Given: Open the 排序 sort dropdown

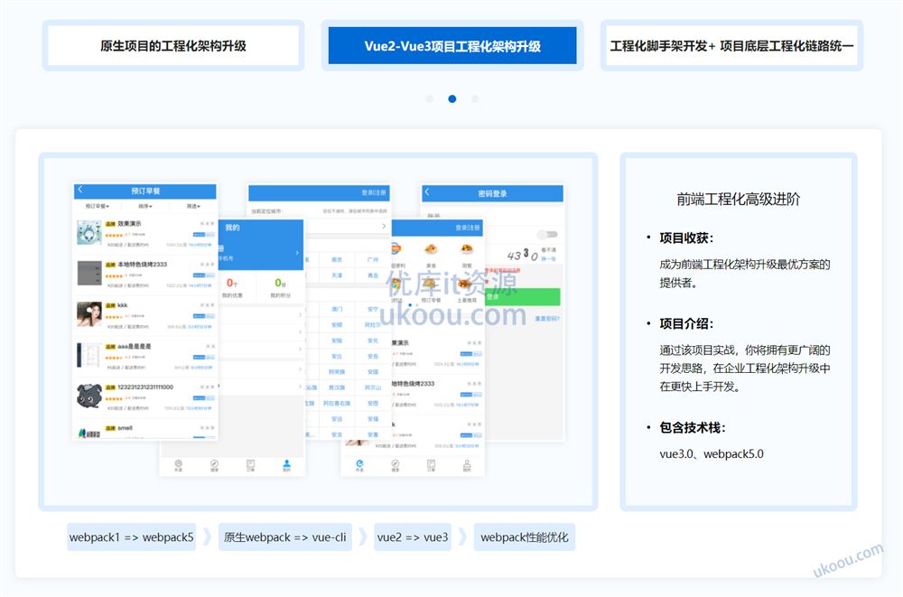Looking at the screenshot, I should [x=145, y=206].
